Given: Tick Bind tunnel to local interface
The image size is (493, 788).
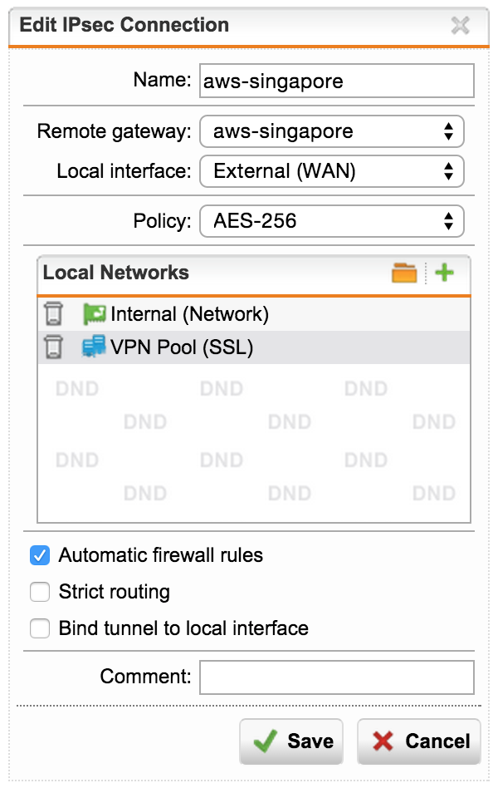Looking at the screenshot, I should pos(40,628).
